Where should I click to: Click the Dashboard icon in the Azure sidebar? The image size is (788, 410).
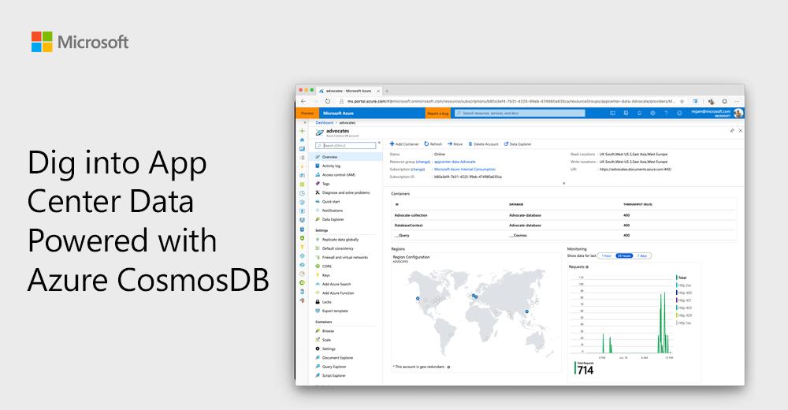pyautogui.click(x=302, y=149)
